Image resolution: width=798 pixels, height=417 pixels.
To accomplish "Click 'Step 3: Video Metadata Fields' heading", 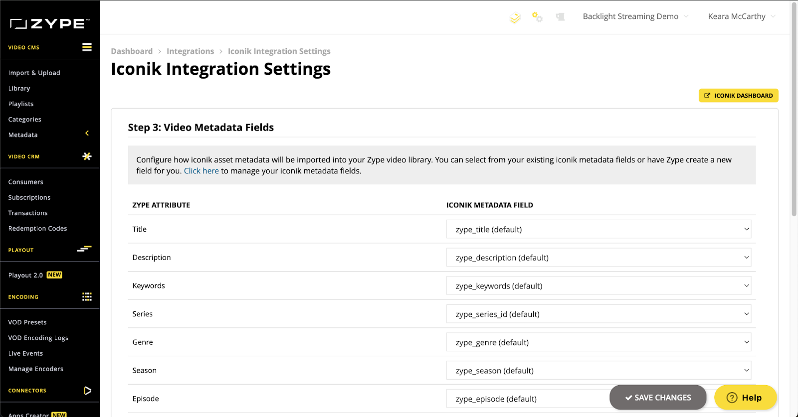I will (201, 128).
